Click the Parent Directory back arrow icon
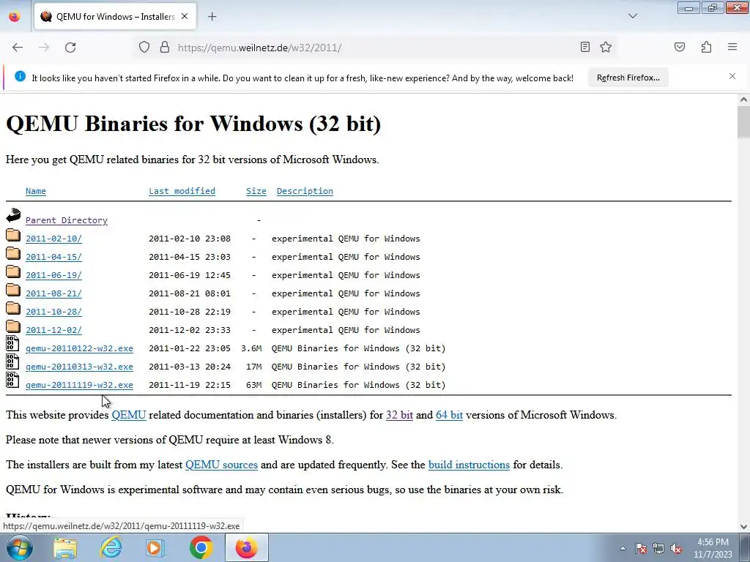This screenshot has height=562, width=750. tap(13, 216)
